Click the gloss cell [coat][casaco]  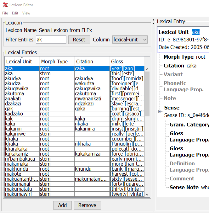click(127, 114)
